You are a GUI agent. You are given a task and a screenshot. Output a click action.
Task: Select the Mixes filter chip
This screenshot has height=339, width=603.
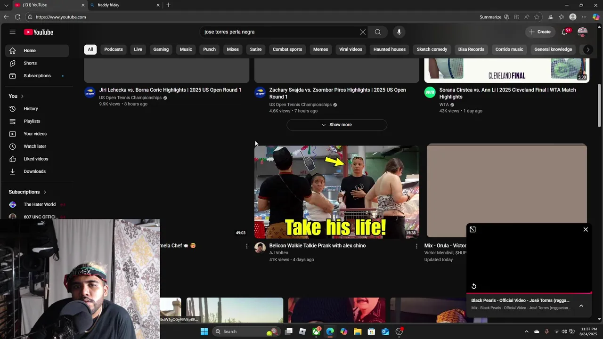[x=233, y=49]
